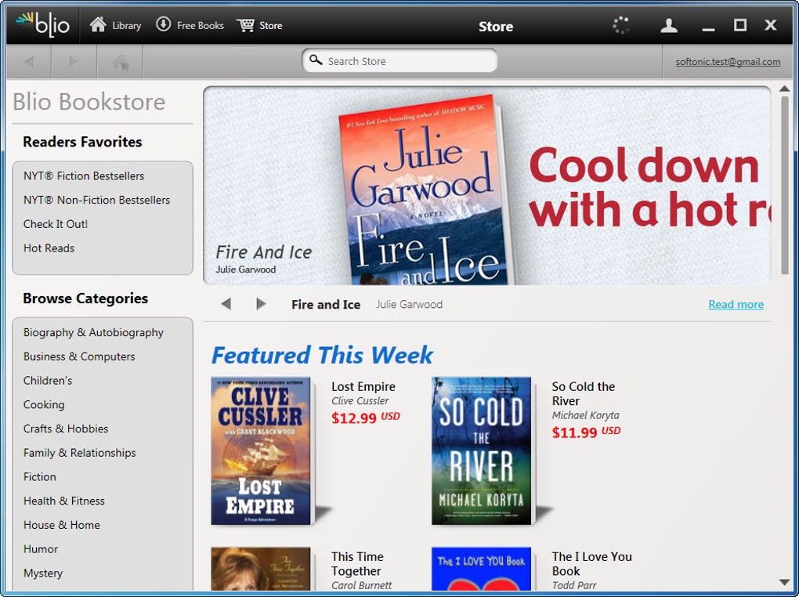
Task: Open the user account profile icon
Action: pyautogui.click(x=668, y=26)
